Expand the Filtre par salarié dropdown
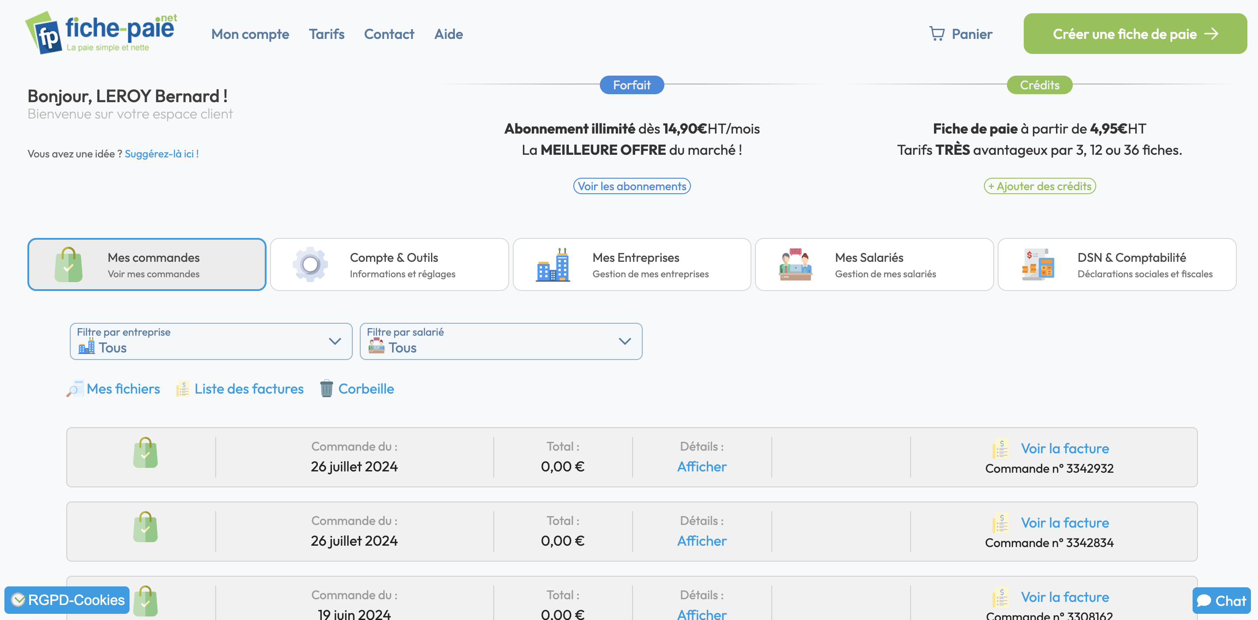This screenshot has width=1258, height=620. [x=501, y=341]
